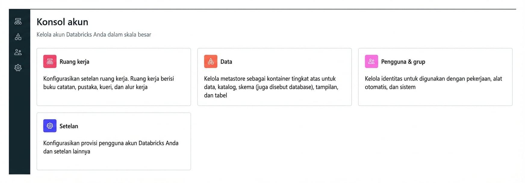
Task: Open the Setelan gear icon in the sidebar
Action: click(x=18, y=67)
